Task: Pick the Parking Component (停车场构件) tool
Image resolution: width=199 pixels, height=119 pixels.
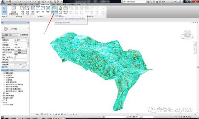Action: click(x=66, y=10)
